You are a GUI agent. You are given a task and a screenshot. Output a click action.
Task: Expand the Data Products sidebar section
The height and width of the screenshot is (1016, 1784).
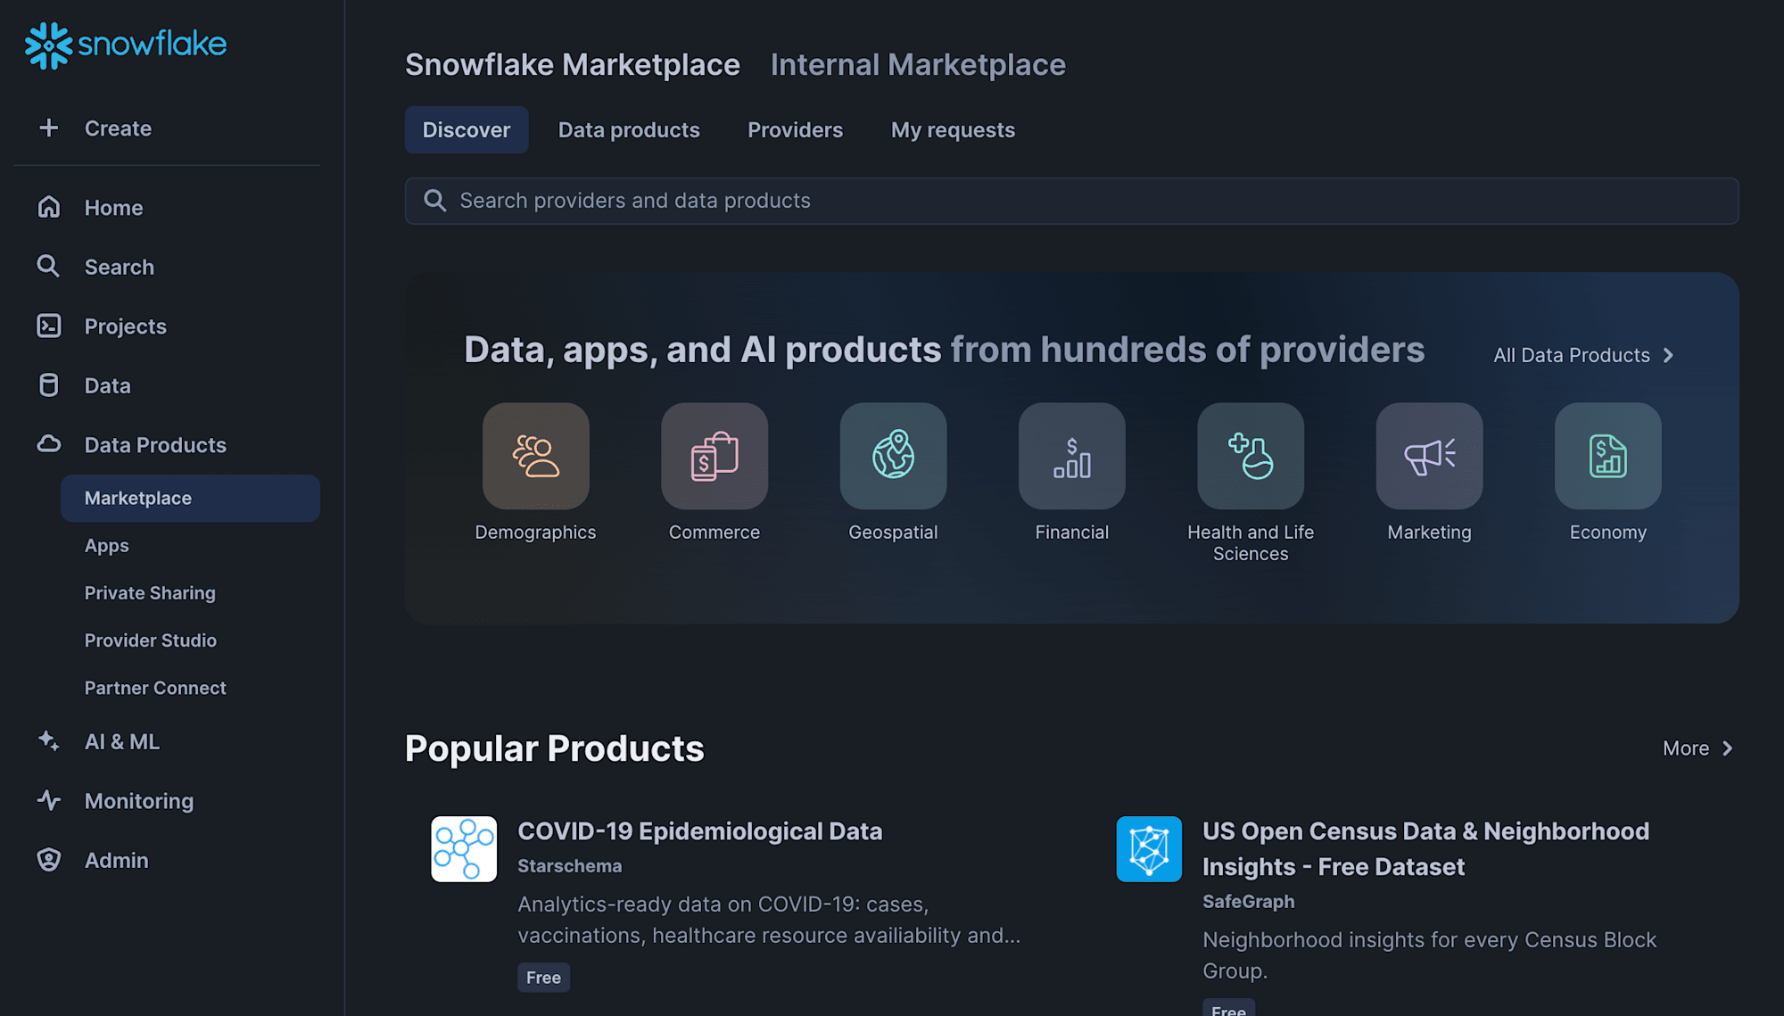pyautogui.click(x=155, y=443)
